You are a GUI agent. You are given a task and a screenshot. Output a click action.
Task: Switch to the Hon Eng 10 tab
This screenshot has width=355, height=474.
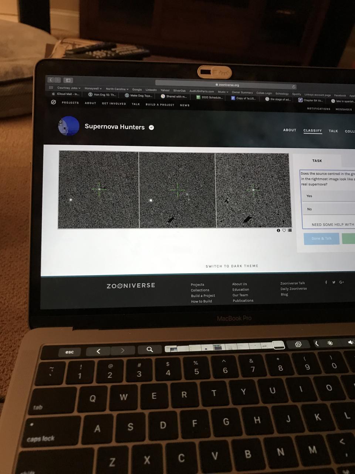(102, 95)
